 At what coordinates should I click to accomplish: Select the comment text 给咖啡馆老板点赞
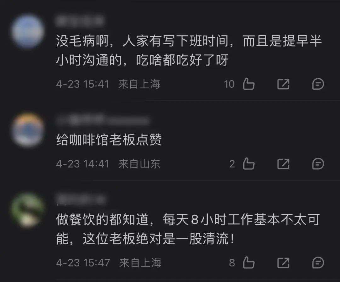[x=109, y=140]
